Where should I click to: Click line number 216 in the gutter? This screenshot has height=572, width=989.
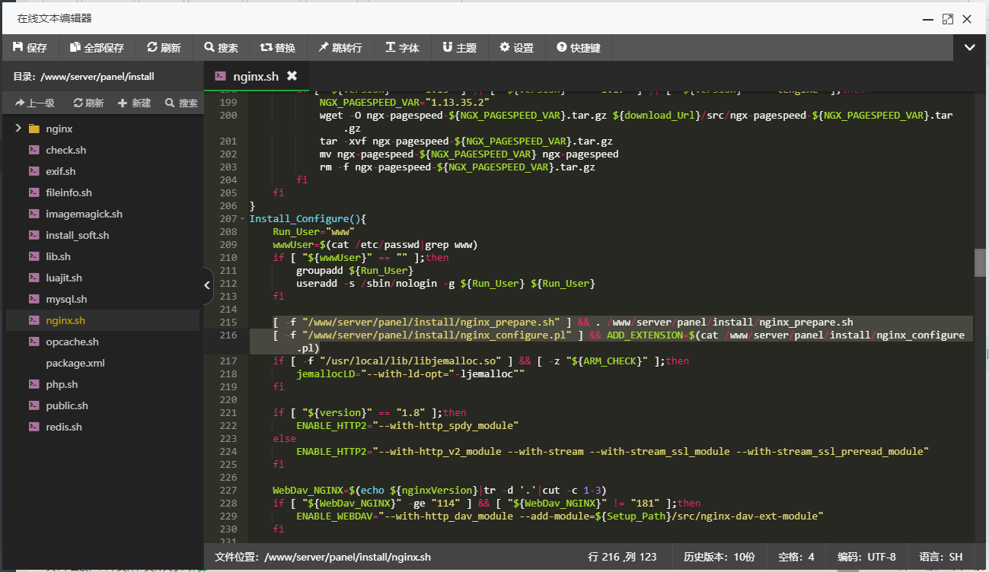tap(227, 335)
